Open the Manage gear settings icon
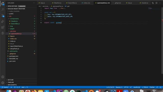This screenshot has width=163, height=92. tap(3, 83)
